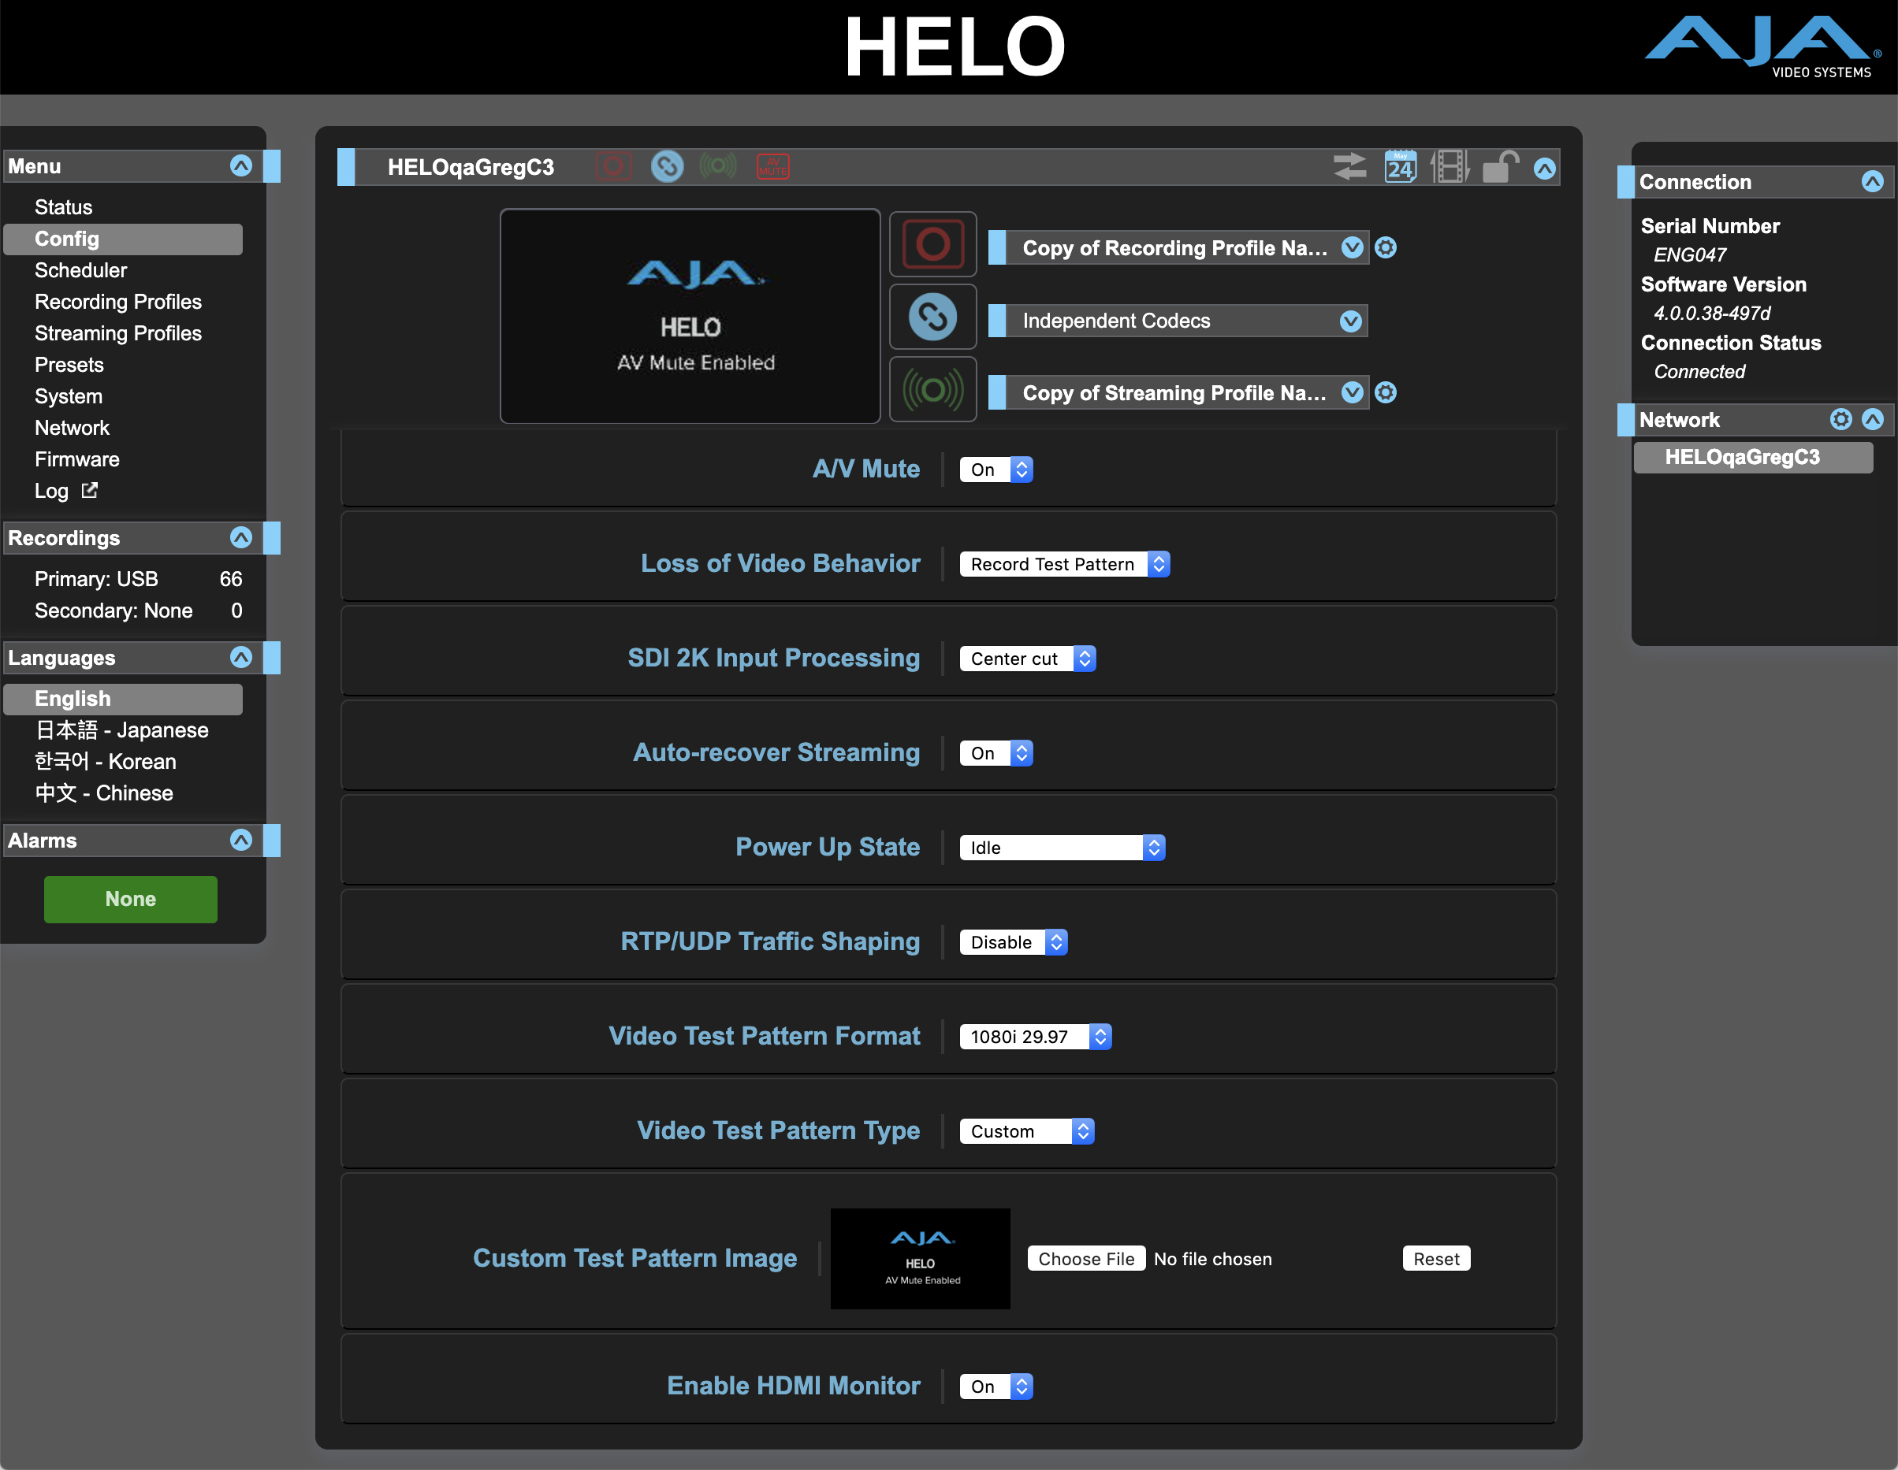
Task: Toggle Enable HDMI Monitor On selector
Action: click(x=996, y=1386)
